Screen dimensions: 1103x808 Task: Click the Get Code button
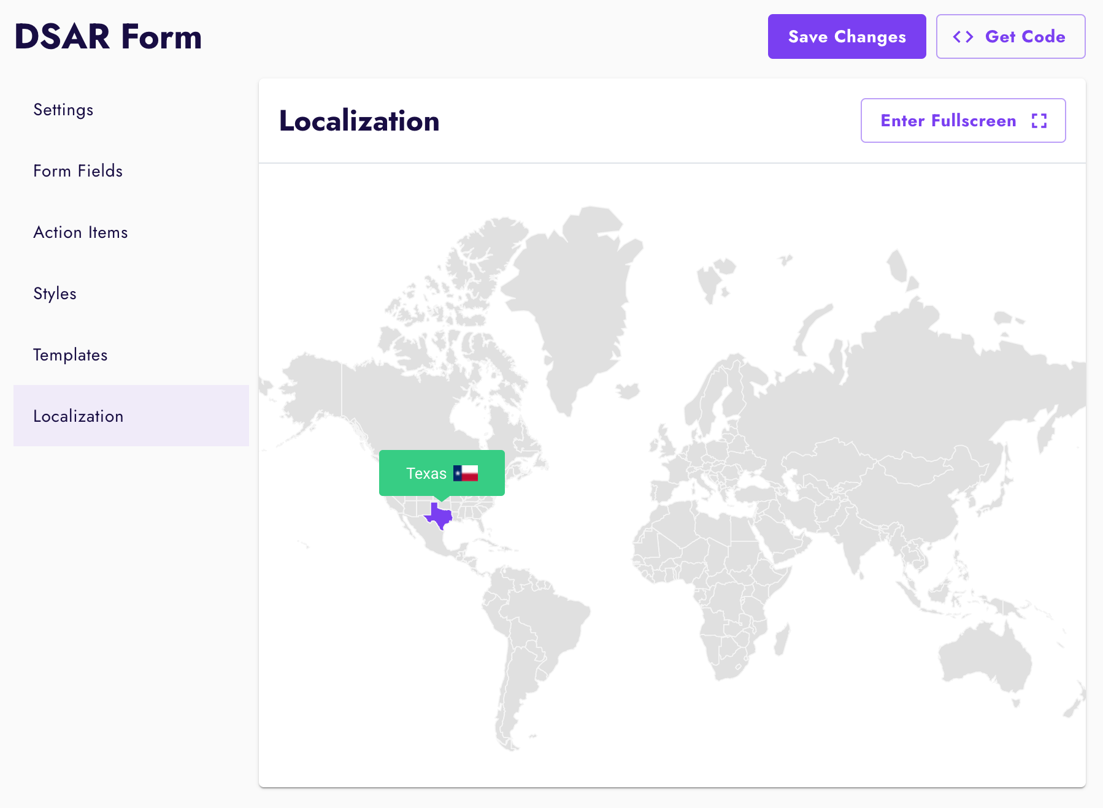coord(1010,36)
